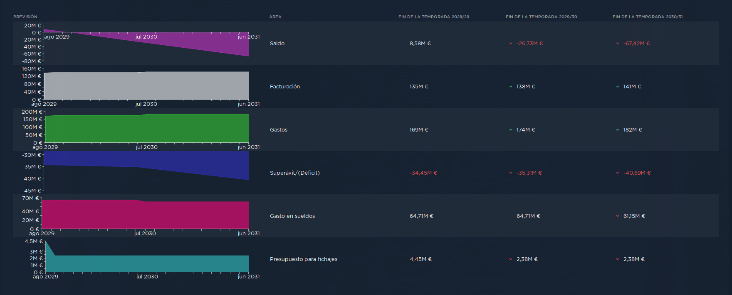Click the Gastos value 174M €
732x295 pixels.
pyautogui.click(x=526, y=130)
